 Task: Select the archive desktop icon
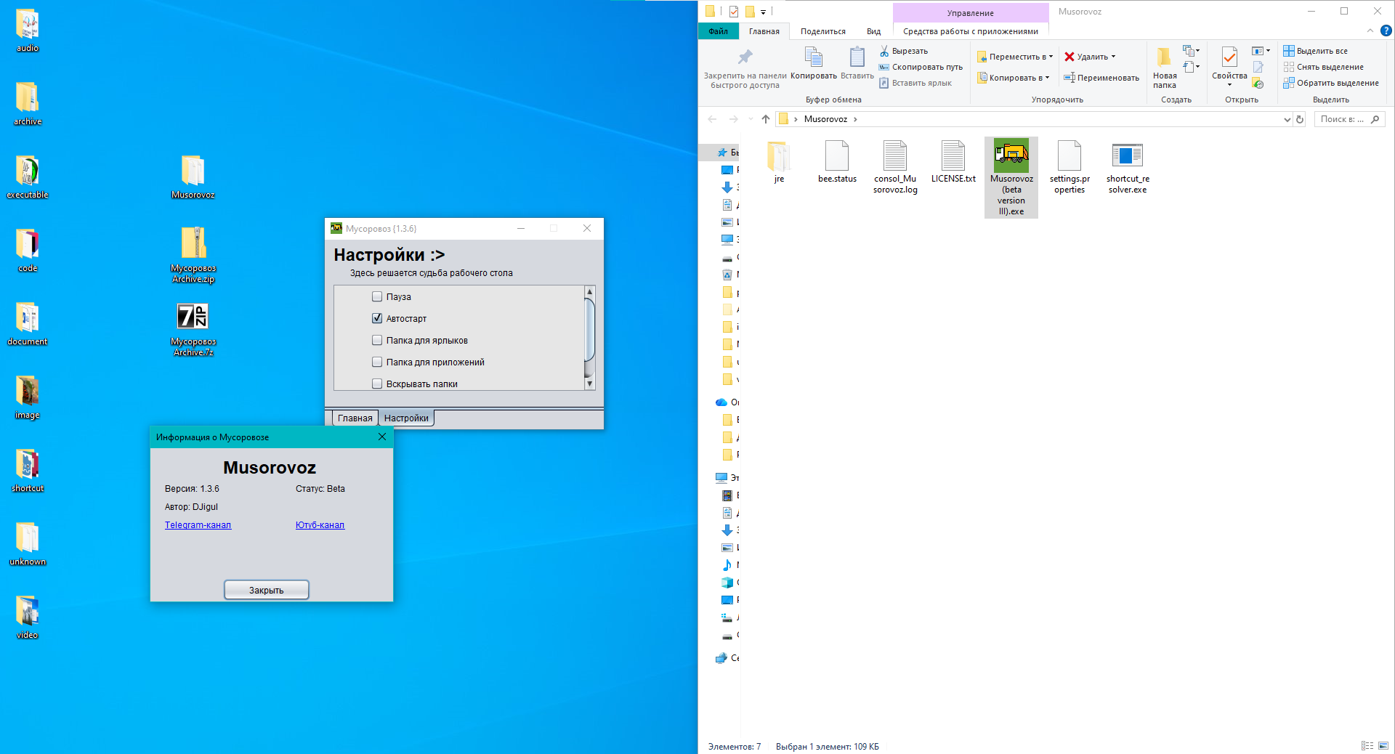[x=28, y=104]
